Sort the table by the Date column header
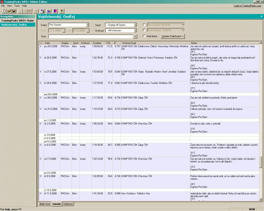264x211 pixels. pos(52,43)
